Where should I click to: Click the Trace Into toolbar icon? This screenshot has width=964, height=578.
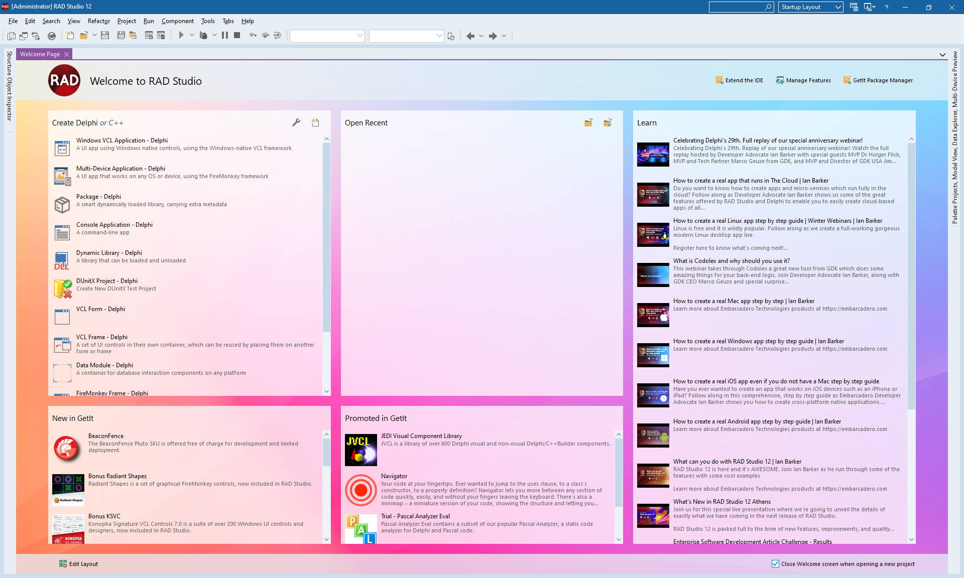coord(253,36)
